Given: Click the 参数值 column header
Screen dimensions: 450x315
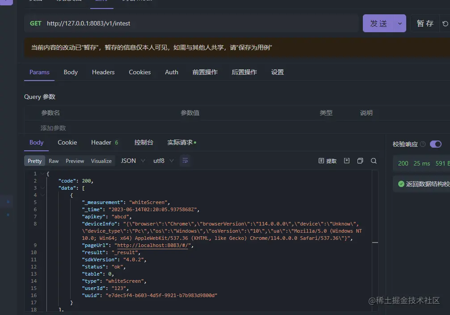Looking at the screenshot, I should click(190, 113).
